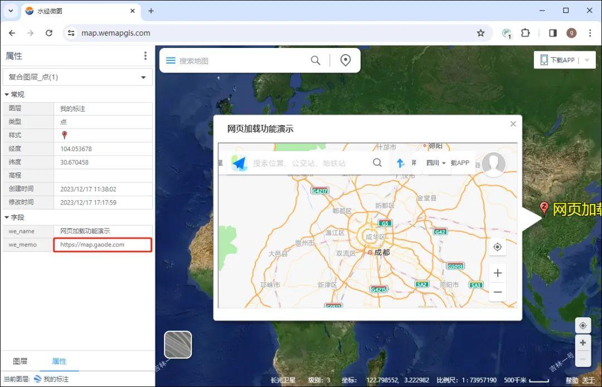Screen dimensions: 602x387
Task: Click the 搜索地图 search field
Action: pos(242,61)
